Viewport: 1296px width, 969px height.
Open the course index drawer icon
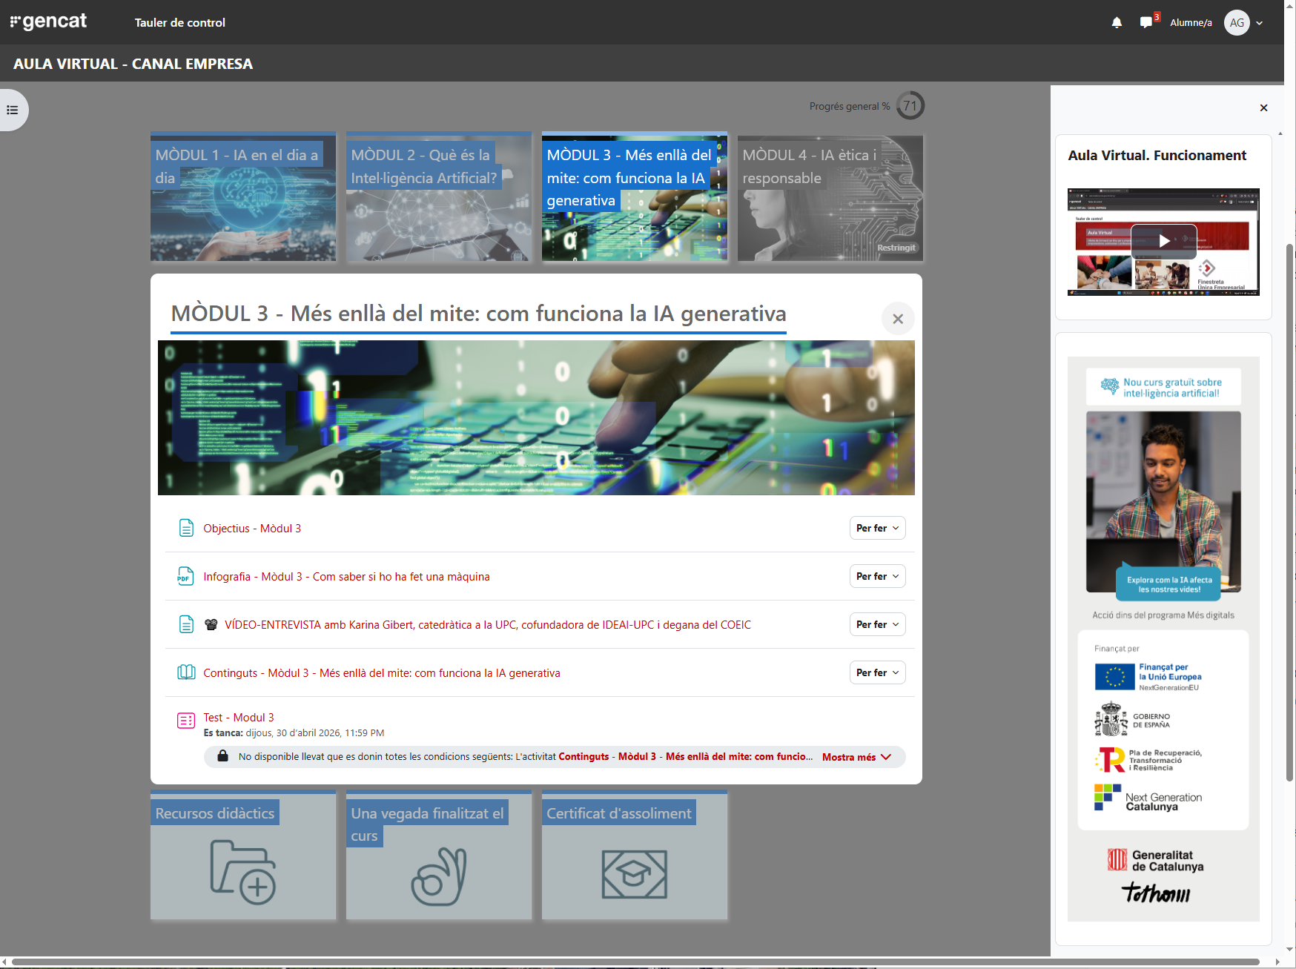12,110
